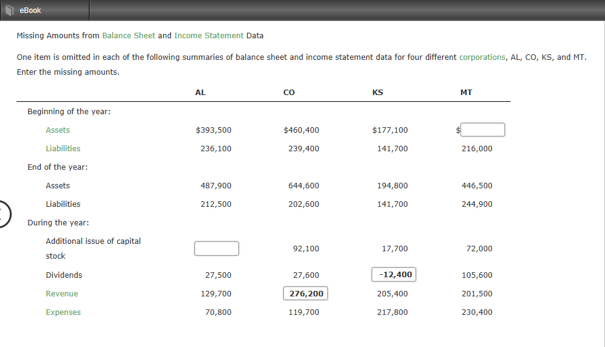Viewport: 605px width, 347px height.
Task: Click MT expenses value 230,400
Action: point(477,312)
